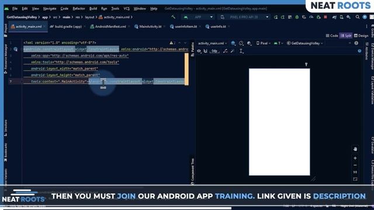The width and height of the screenshot is (374, 210).
Task: Open the GetDatausingVolley theme dropdown
Action: [304, 43]
